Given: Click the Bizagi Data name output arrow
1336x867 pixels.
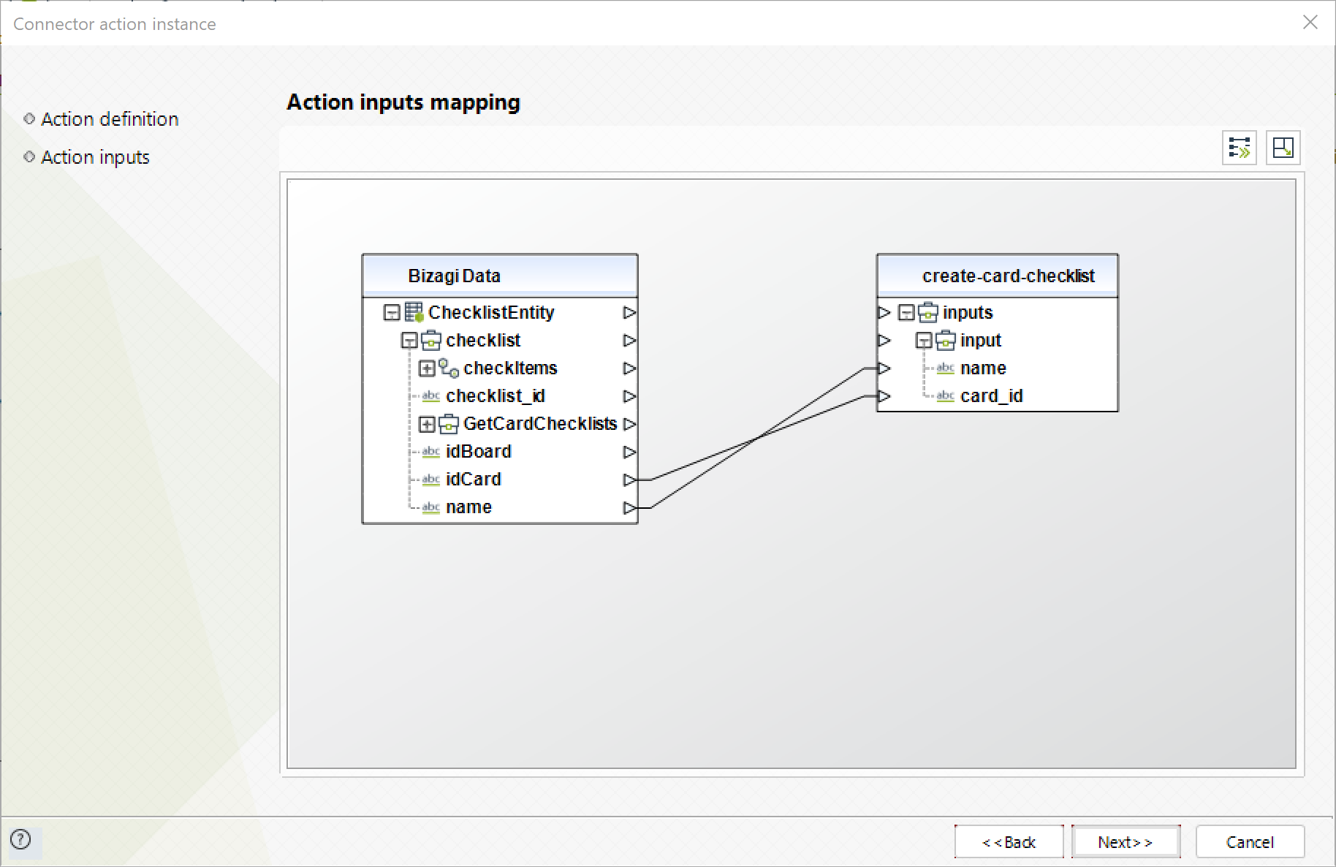Looking at the screenshot, I should [x=629, y=507].
